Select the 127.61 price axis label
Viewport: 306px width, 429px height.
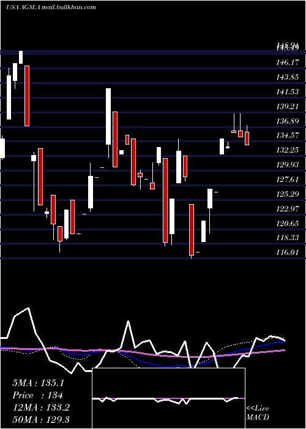click(x=287, y=180)
